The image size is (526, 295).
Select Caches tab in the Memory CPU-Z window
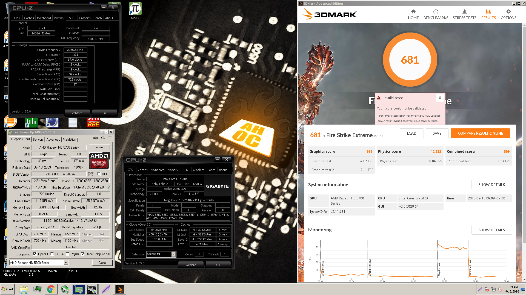(x=29, y=18)
